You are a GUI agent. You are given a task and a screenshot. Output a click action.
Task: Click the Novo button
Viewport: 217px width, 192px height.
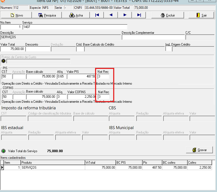16,15
